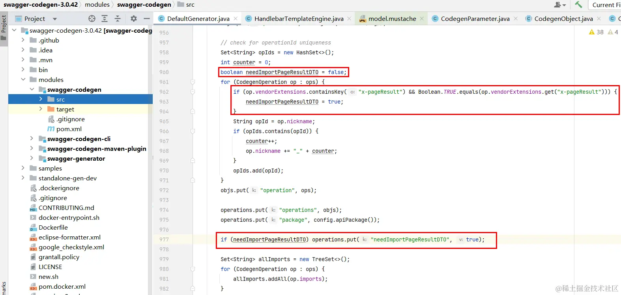Expand the swagger-codegen-maven-plugin module
The height and width of the screenshot is (295, 621).
(32, 148)
